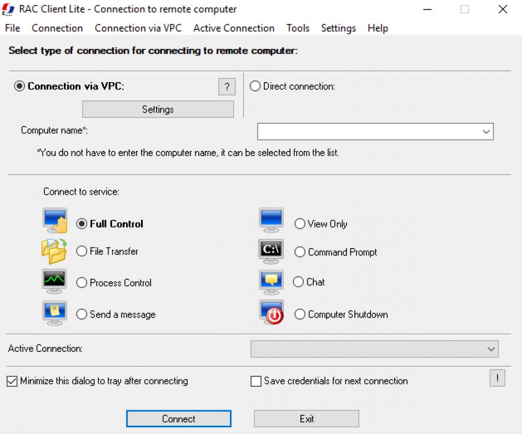Click the View Only monitor icon
This screenshot has height=434, width=522.
pyautogui.click(x=271, y=220)
